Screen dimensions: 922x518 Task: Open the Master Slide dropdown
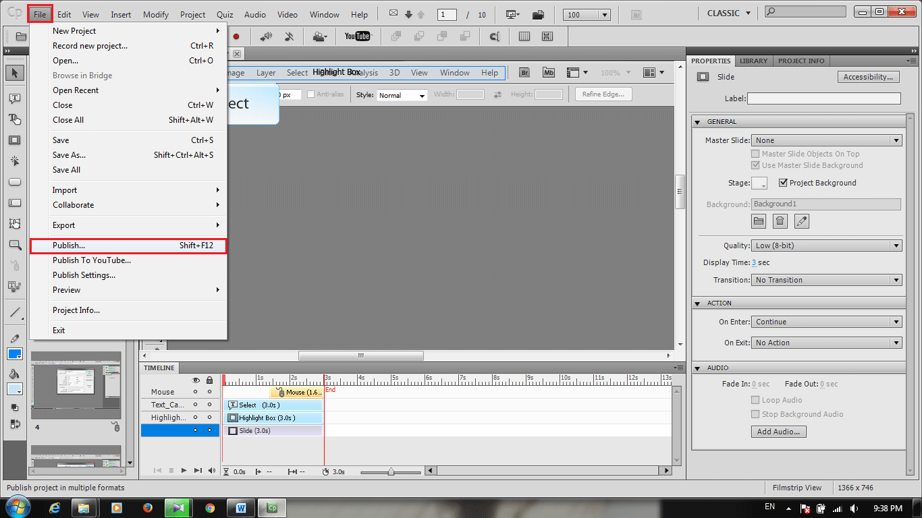pyautogui.click(x=826, y=140)
